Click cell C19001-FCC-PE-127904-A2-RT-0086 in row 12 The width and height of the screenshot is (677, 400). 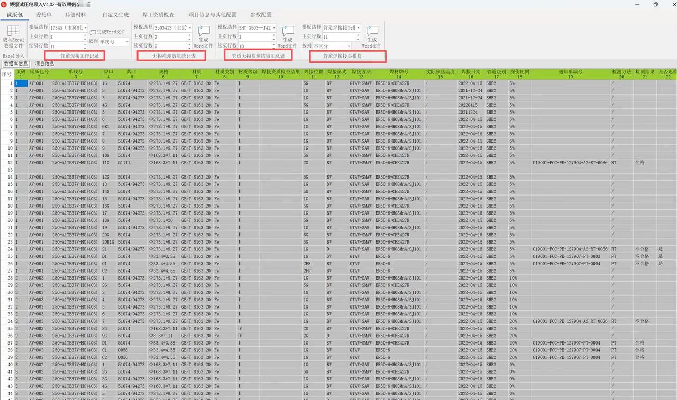[570, 162]
